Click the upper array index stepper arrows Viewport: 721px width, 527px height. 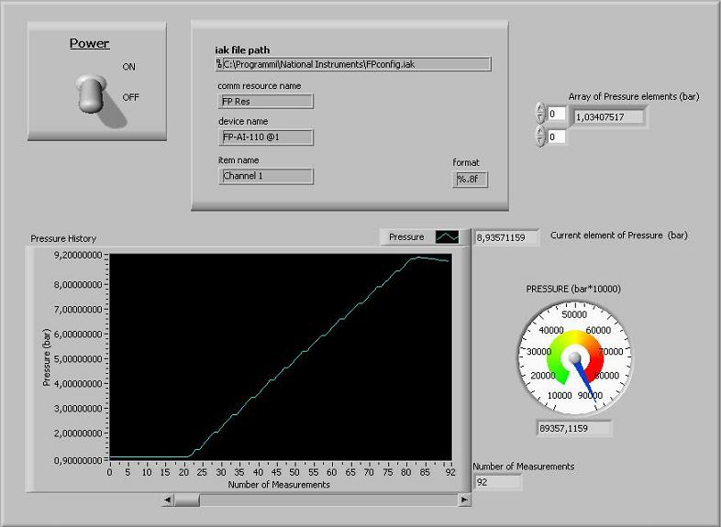(541, 113)
